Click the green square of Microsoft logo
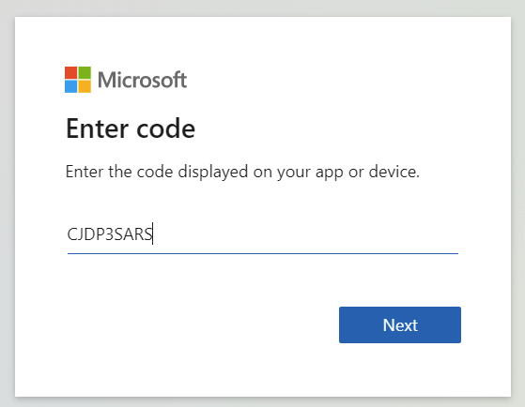The width and height of the screenshot is (525, 407). (x=85, y=73)
